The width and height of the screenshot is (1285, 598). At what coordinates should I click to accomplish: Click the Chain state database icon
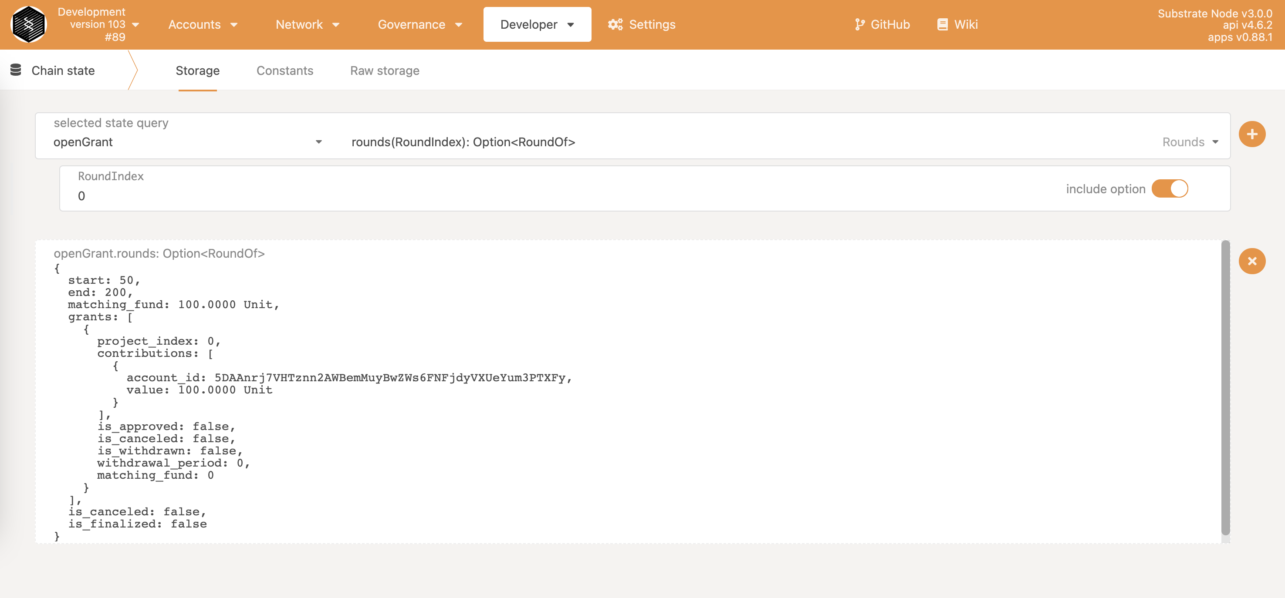click(x=16, y=70)
